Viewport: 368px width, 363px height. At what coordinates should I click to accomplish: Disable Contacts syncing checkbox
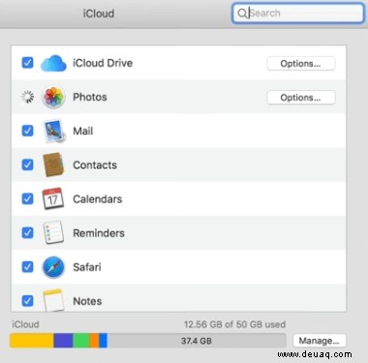coord(27,165)
